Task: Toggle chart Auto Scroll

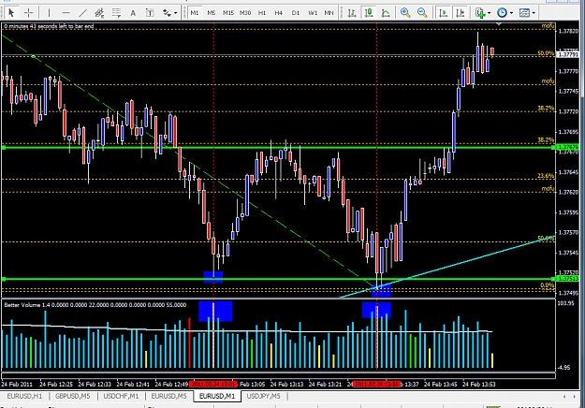Action: (444, 13)
